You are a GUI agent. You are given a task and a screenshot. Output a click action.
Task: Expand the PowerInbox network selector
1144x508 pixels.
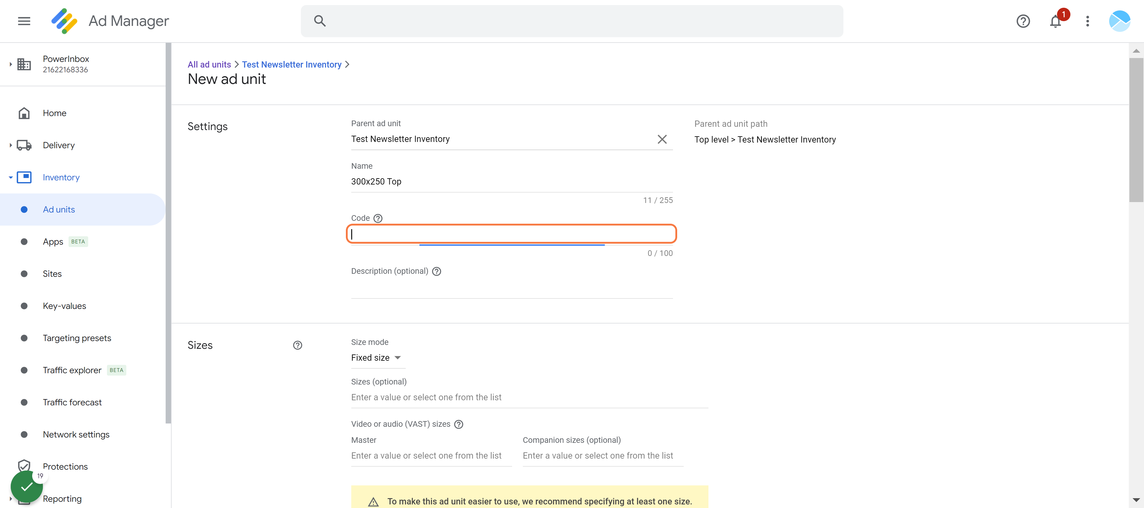pyautogui.click(x=10, y=64)
